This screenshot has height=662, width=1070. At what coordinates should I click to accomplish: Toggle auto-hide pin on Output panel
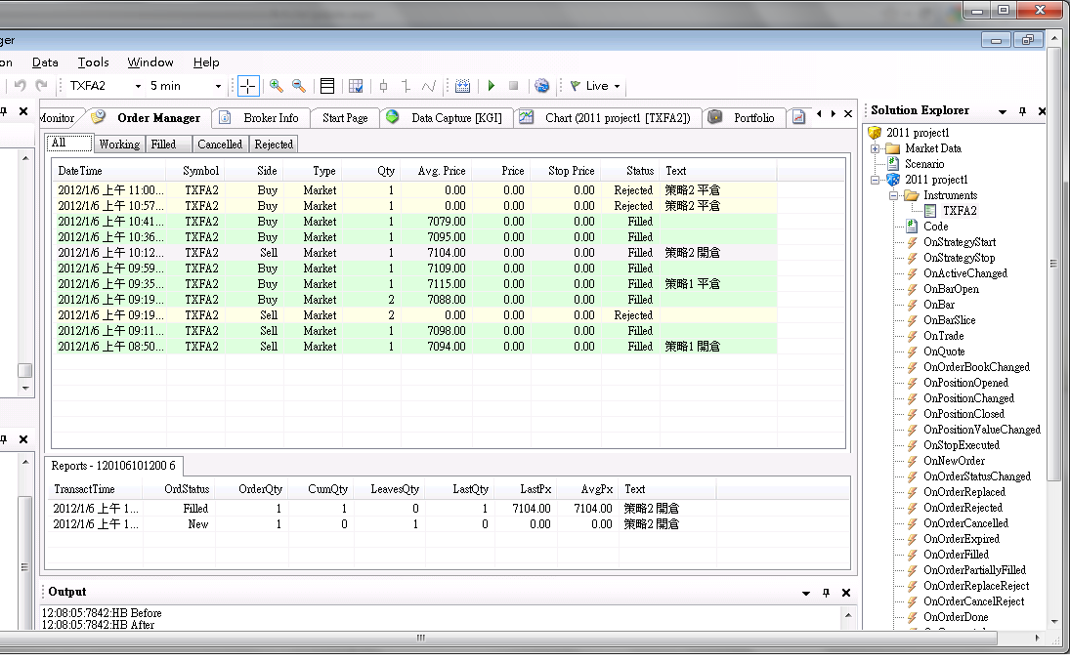826,593
